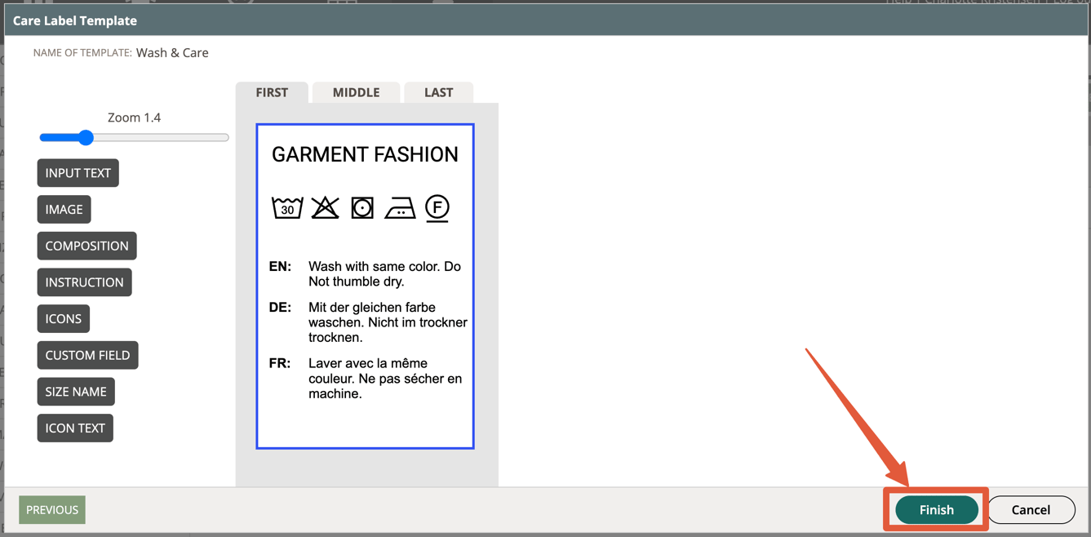Open the LAST tab
The width and height of the screenshot is (1091, 537).
pos(438,92)
